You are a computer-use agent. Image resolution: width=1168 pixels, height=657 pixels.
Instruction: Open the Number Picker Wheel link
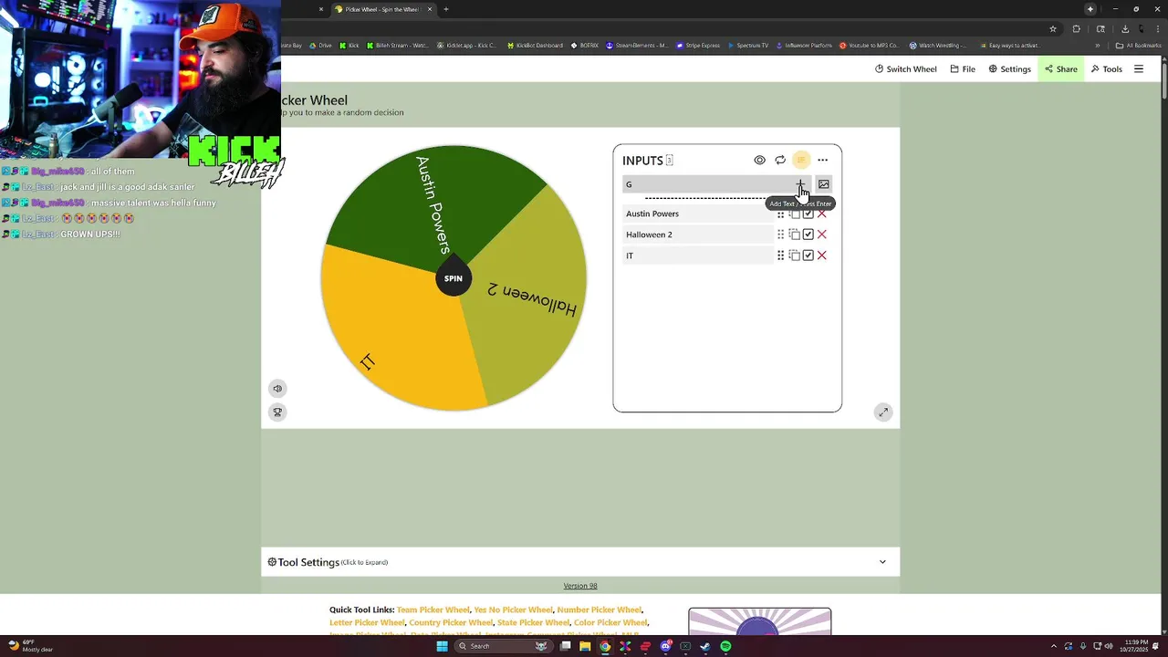point(599,610)
